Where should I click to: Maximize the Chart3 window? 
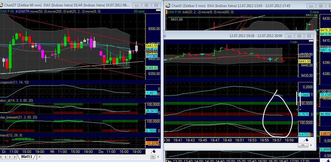click(321, 6)
